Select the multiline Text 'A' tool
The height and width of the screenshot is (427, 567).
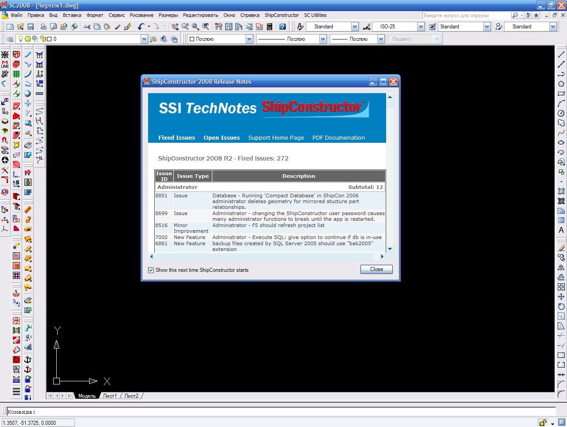561,230
